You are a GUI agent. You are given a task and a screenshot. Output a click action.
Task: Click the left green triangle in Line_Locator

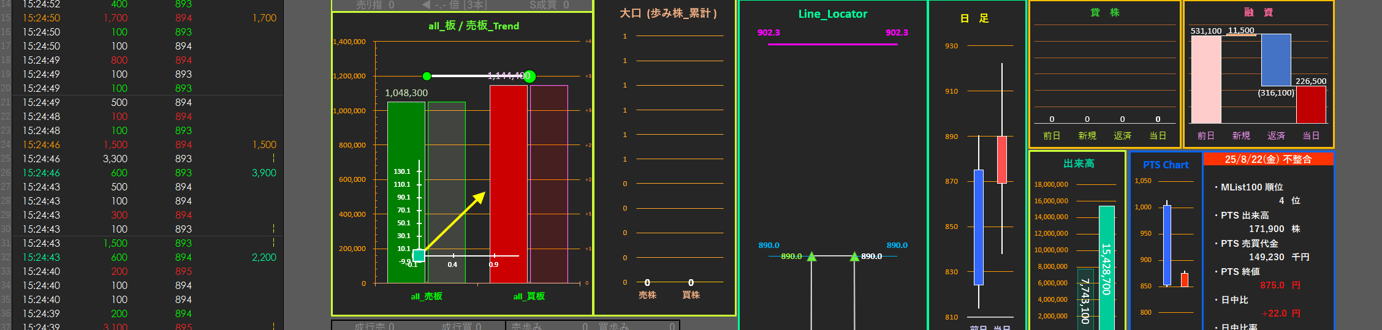pos(811,257)
